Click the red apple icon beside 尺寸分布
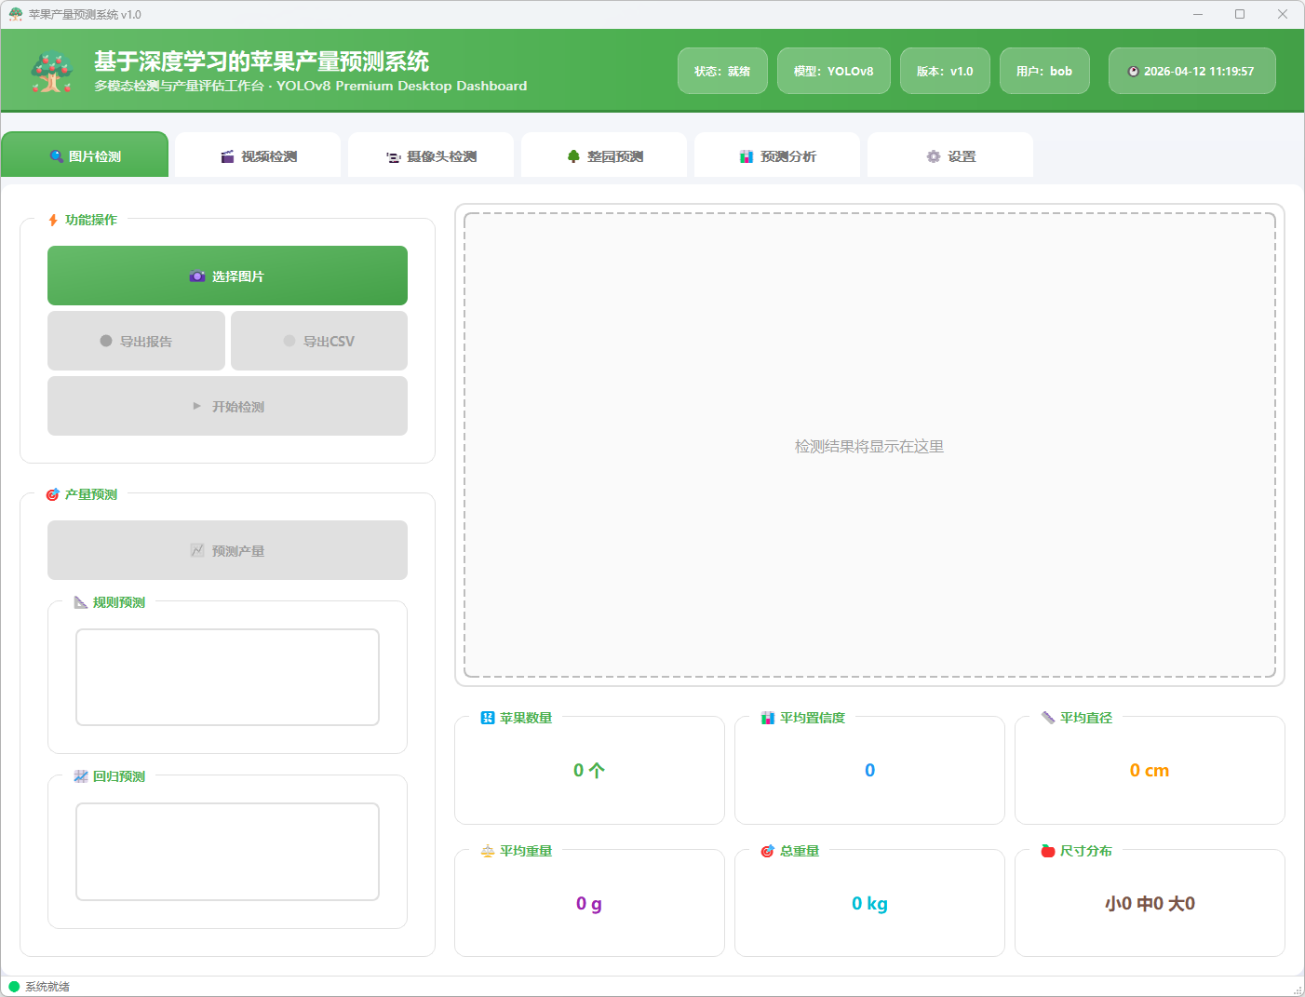The height and width of the screenshot is (997, 1305). 1048,851
